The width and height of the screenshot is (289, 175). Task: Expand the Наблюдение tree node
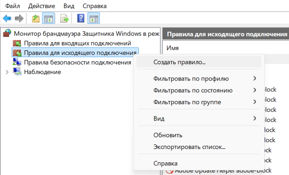point(7,72)
